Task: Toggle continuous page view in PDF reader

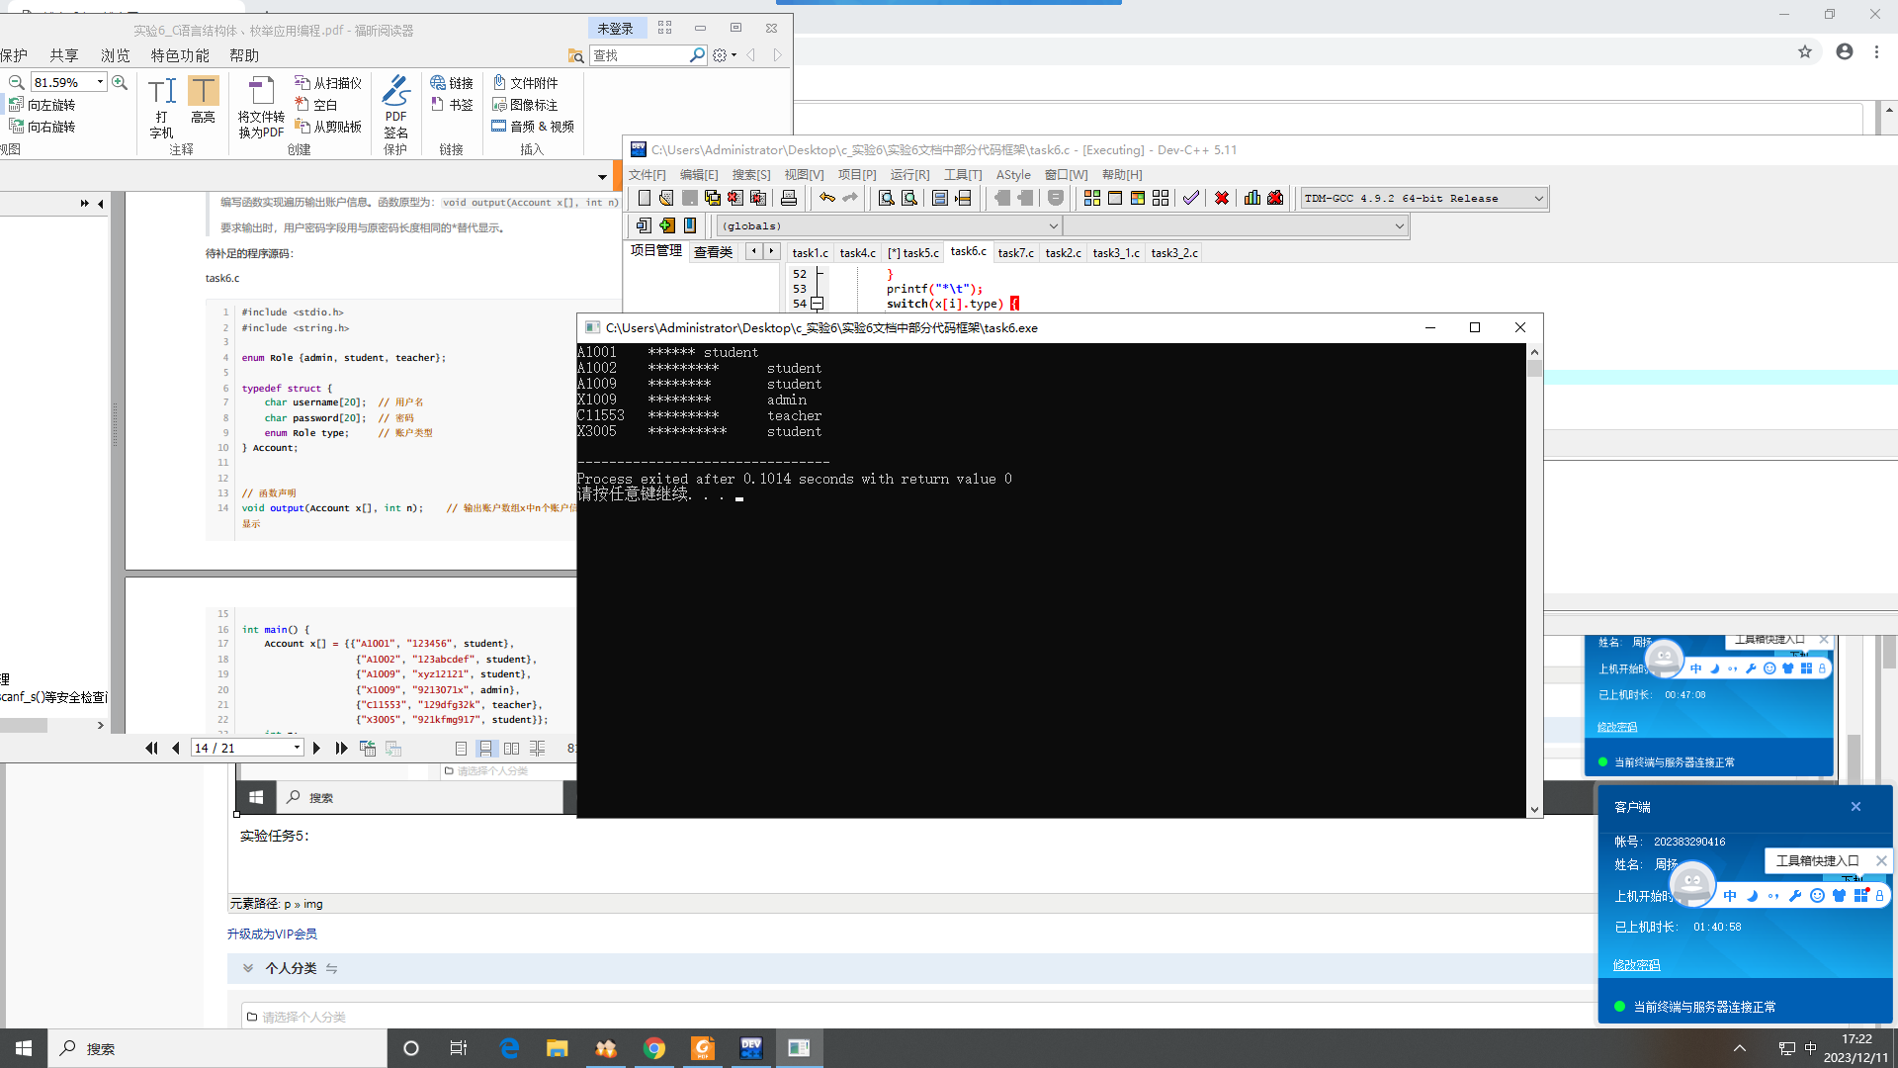Action: pos(485,749)
